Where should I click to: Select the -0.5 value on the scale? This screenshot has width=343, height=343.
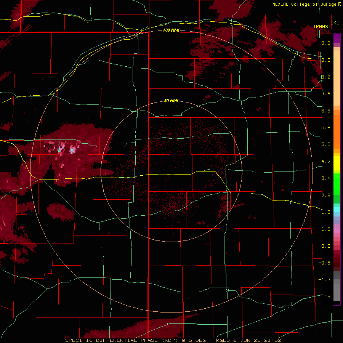(x=324, y=263)
